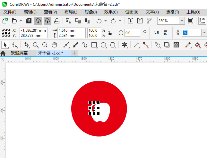Open the 效果 Effects menu

[111, 12]
